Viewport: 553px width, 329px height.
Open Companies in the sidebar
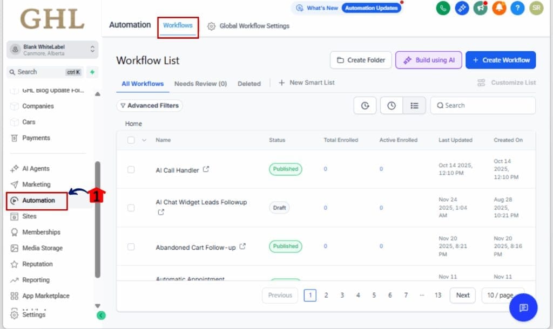(x=38, y=106)
